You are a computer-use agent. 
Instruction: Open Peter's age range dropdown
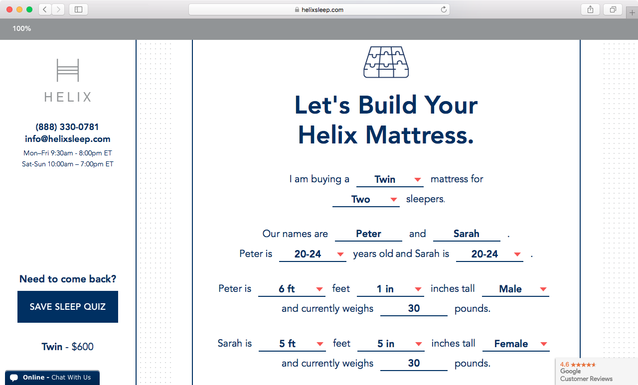(x=313, y=255)
